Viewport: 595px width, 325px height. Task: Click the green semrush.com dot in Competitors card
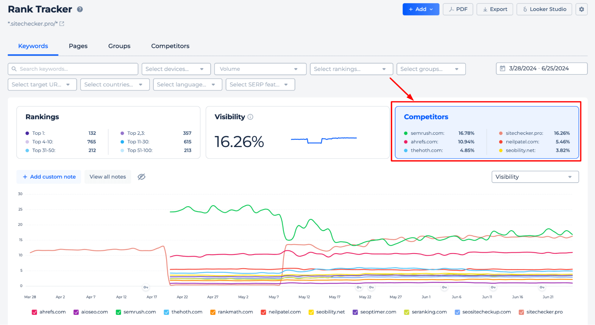pos(406,133)
